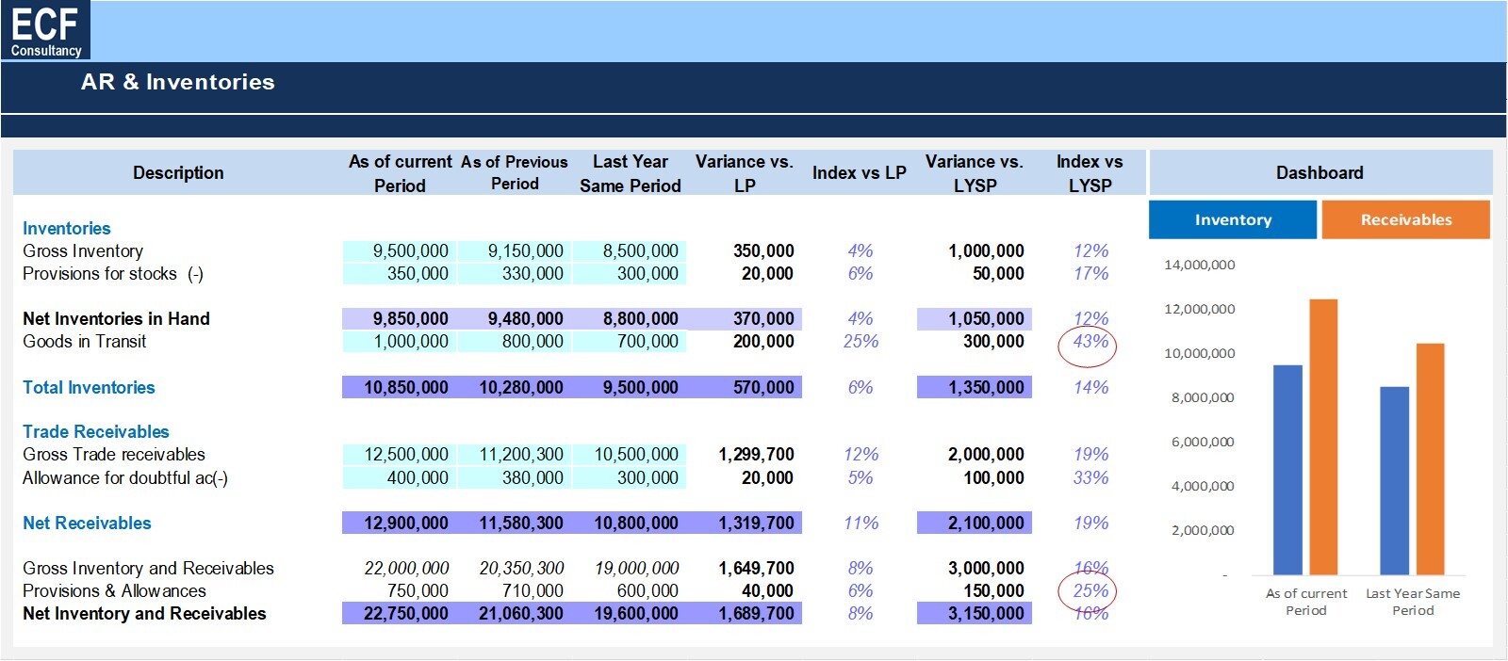
Task: Select Gross Inventory current value 9,500,000
Action: coord(400,250)
